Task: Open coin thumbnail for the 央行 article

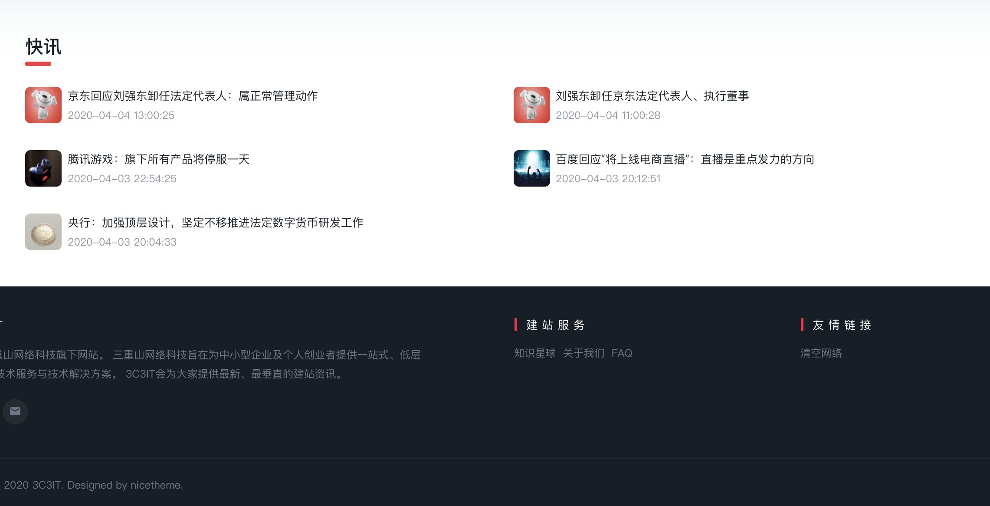Action: (43, 232)
